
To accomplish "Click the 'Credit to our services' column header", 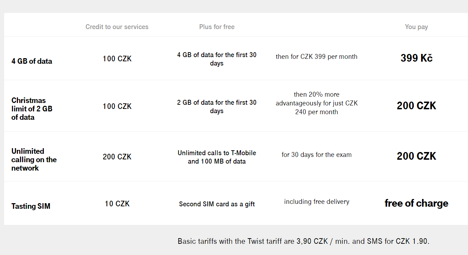I will click(x=117, y=27).
